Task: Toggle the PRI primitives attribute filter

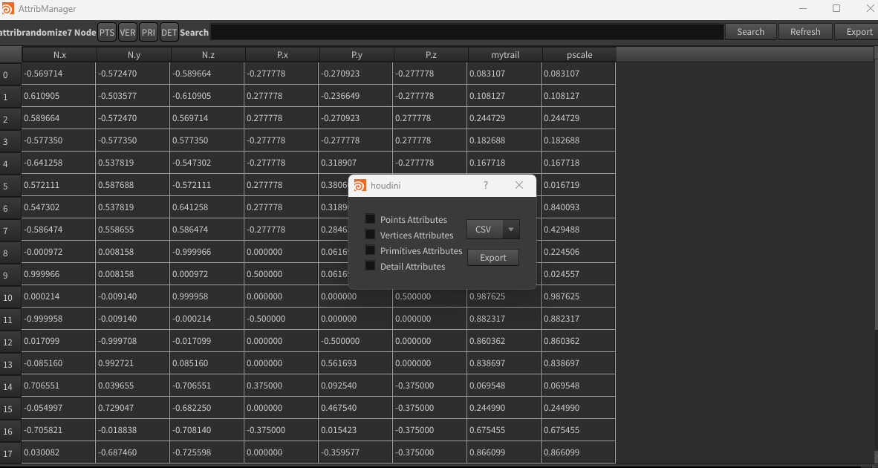Action: (148, 32)
